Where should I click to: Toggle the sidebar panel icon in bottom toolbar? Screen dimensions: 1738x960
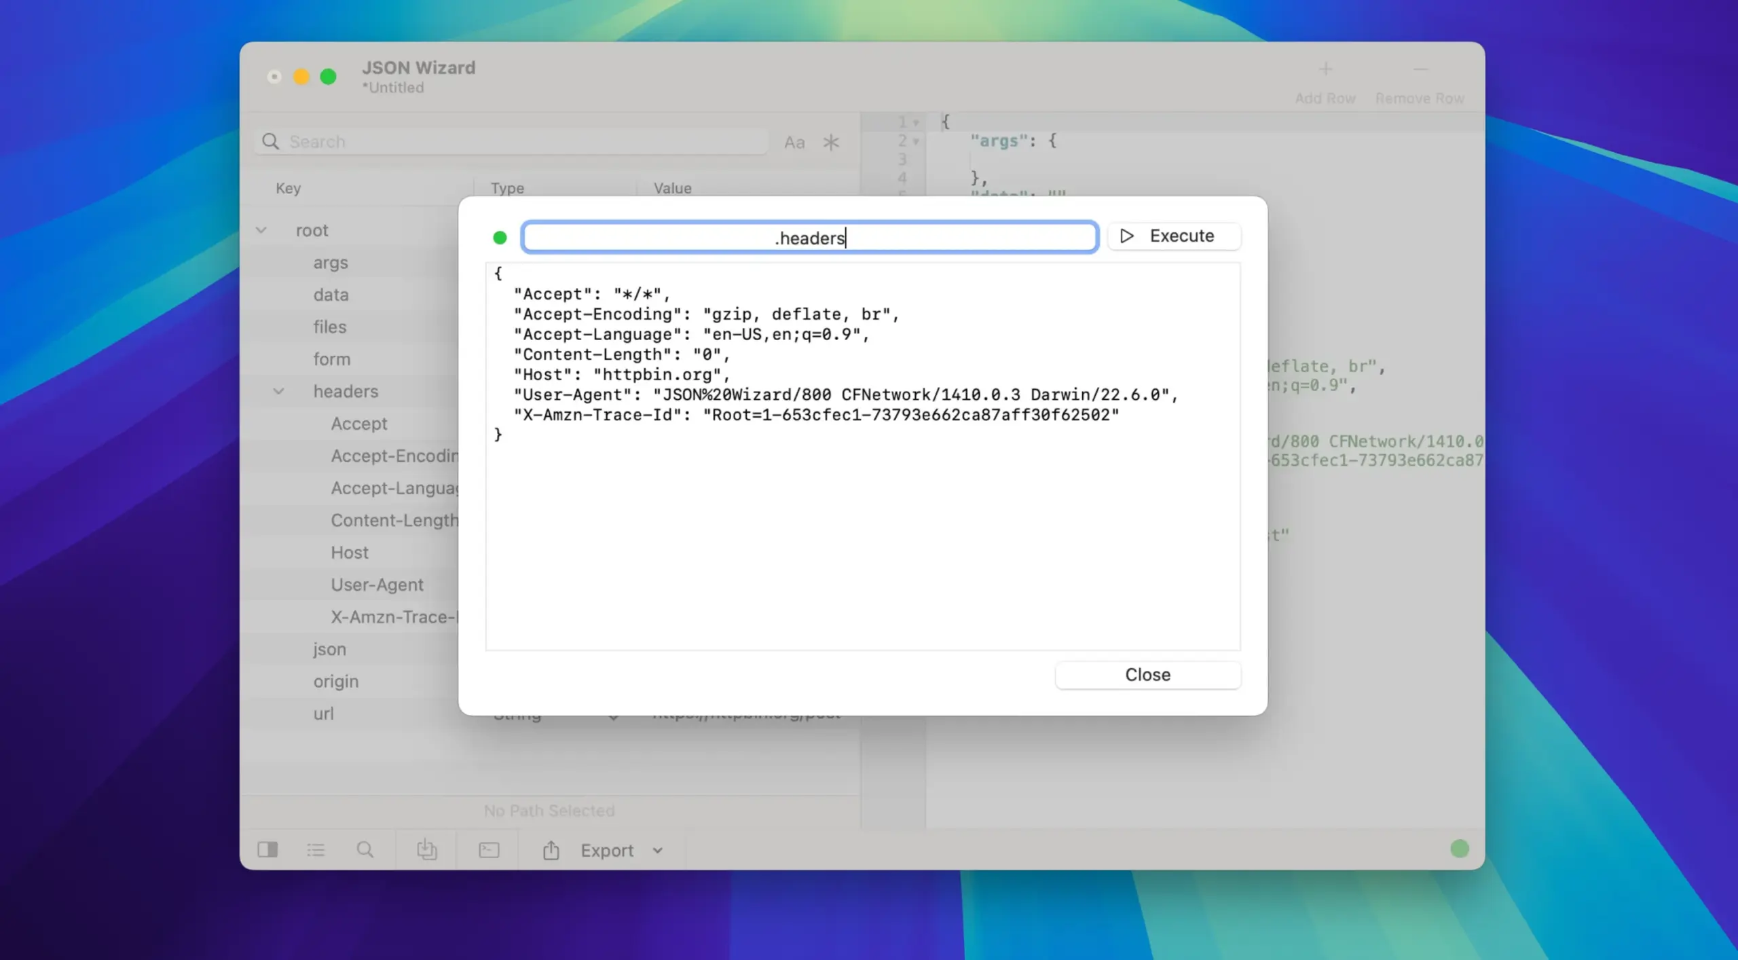click(267, 849)
